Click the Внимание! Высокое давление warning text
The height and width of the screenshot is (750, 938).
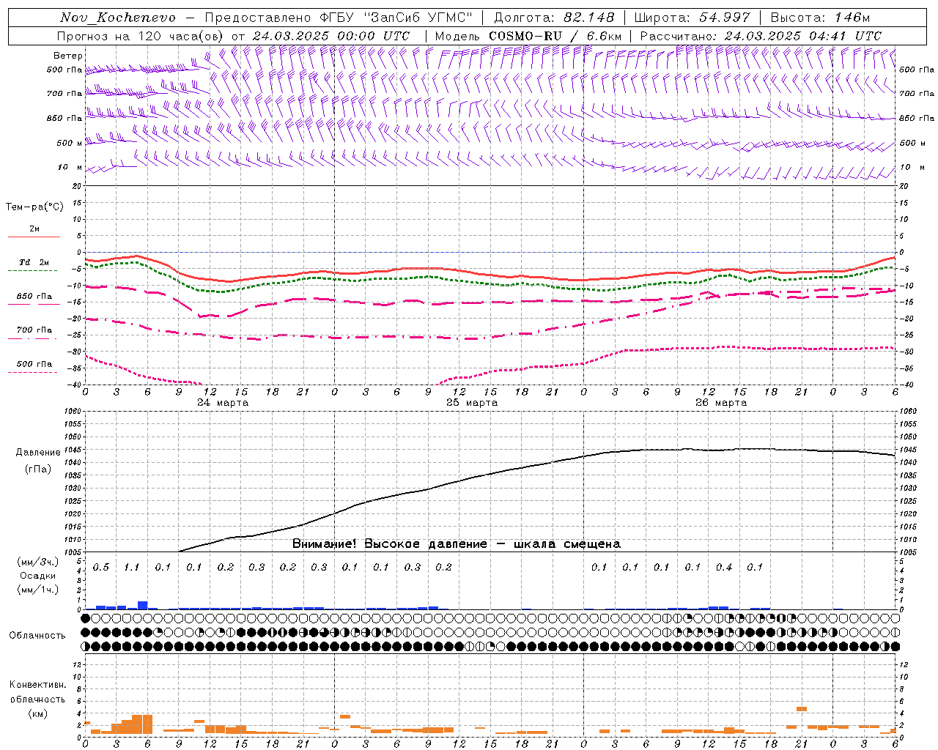tap(456, 544)
